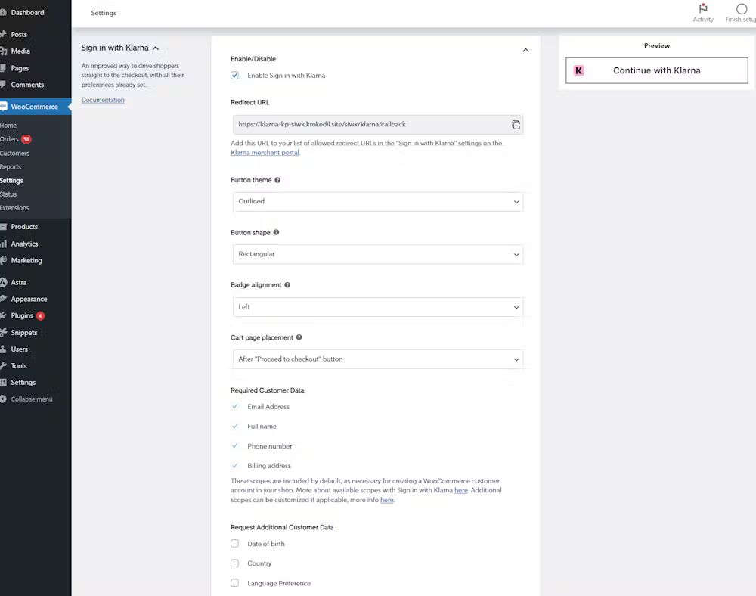Show help tooltip for Badge alignment

click(287, 285)
